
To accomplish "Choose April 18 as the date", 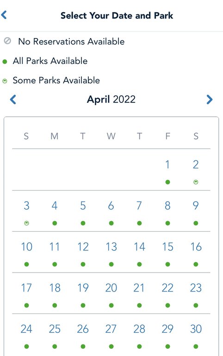I will click(55, 288).
